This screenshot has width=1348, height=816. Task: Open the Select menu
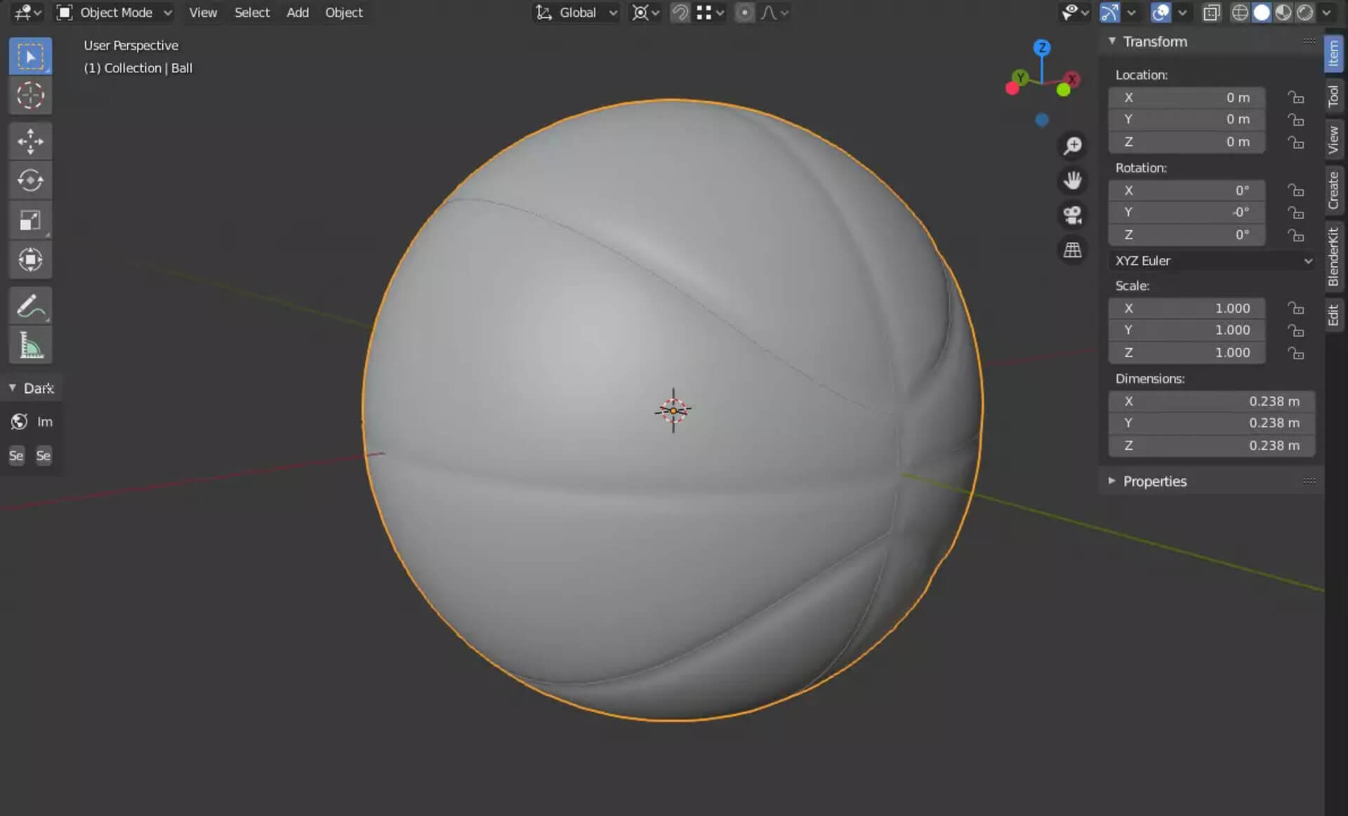[252, 13]
